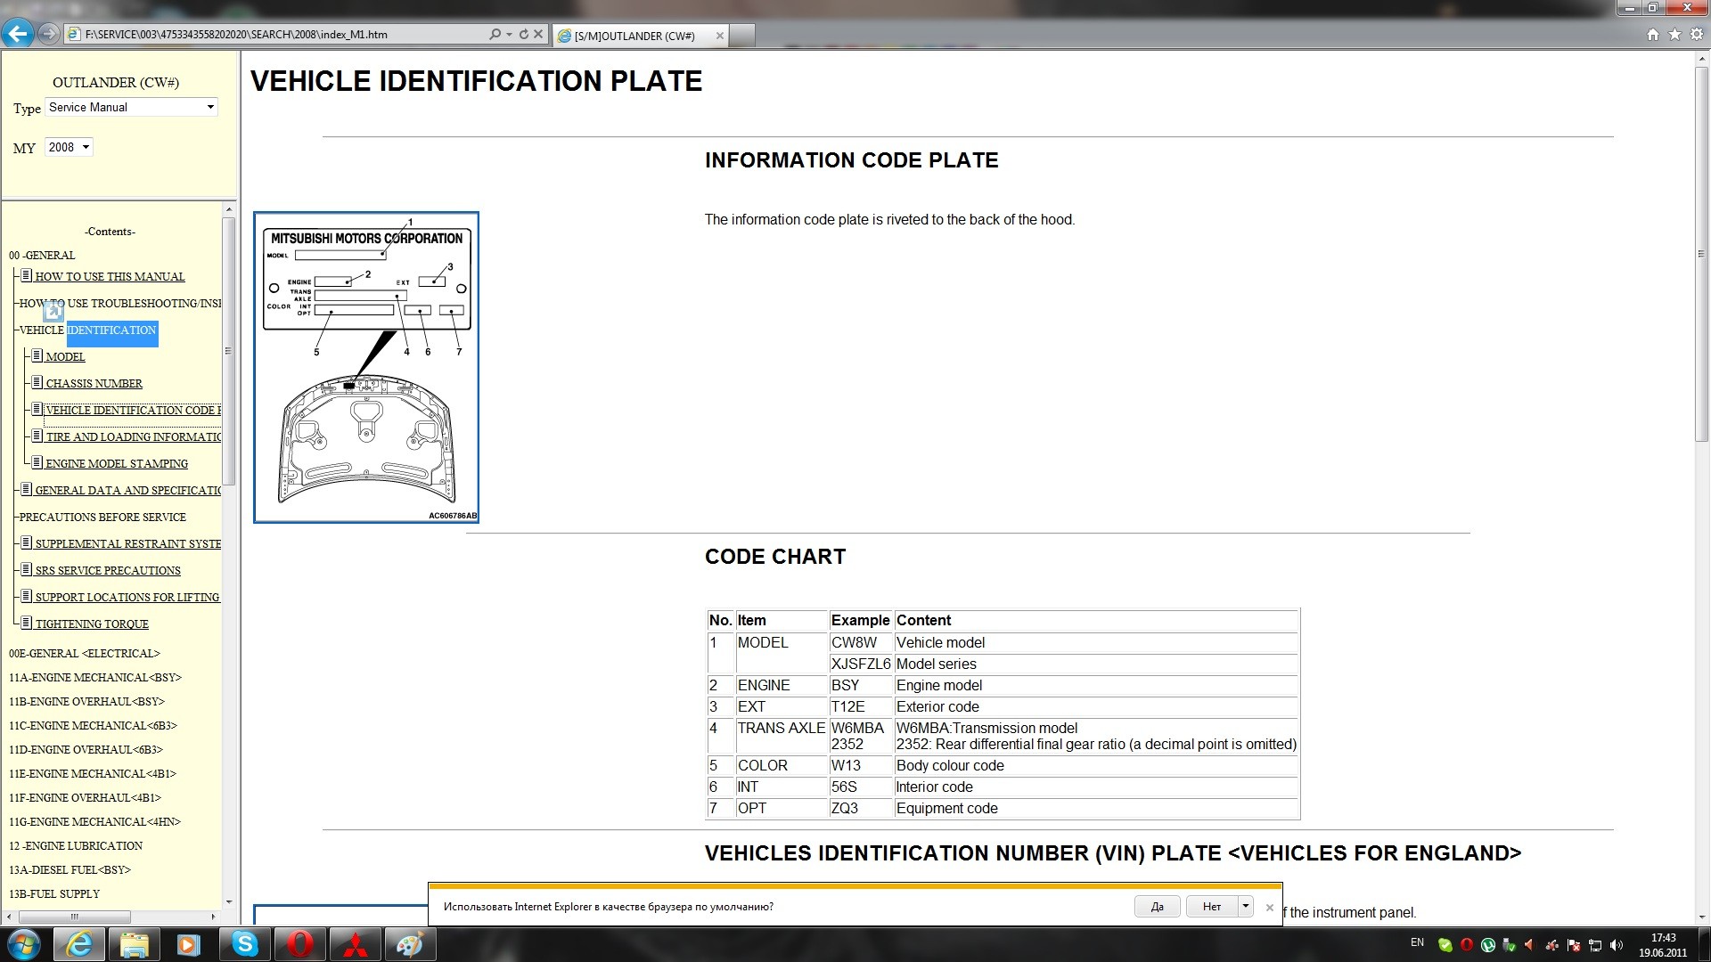Go back with the browser Back arrow
Screen dimensions: 1711x962
[x=17, y=34]
